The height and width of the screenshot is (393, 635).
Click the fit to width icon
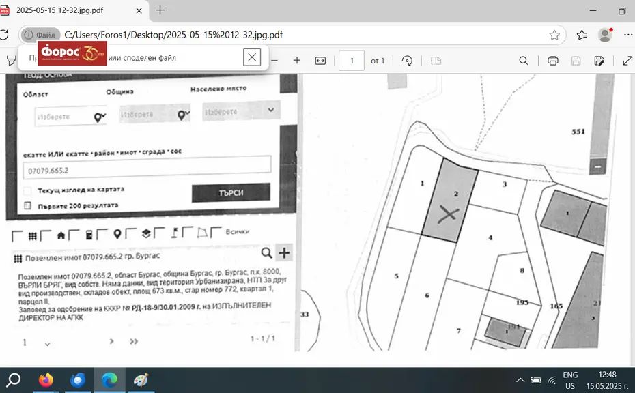pos(321,61)
